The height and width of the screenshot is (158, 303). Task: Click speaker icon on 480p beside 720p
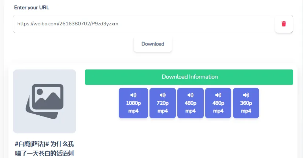(191, 95)
